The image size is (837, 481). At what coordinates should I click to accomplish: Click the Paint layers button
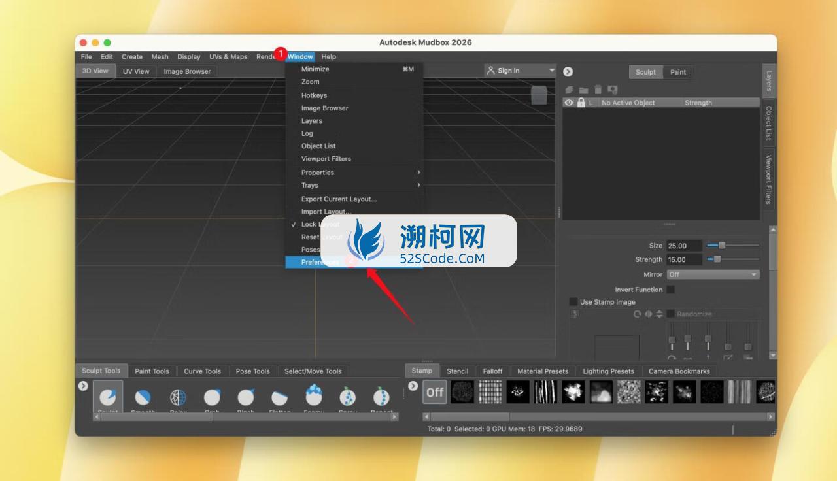point(678,72)
